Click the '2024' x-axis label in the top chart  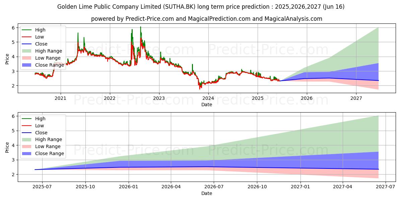click(208, 98)
